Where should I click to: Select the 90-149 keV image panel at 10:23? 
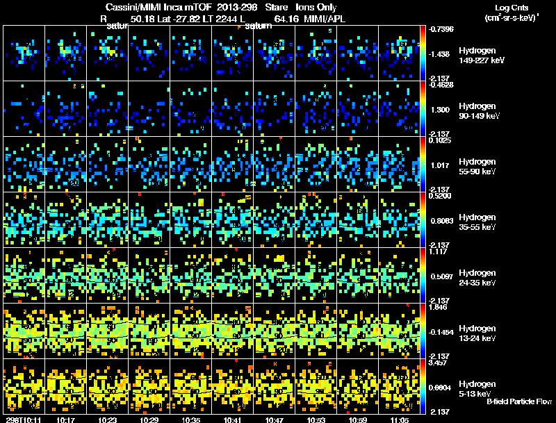108,108
